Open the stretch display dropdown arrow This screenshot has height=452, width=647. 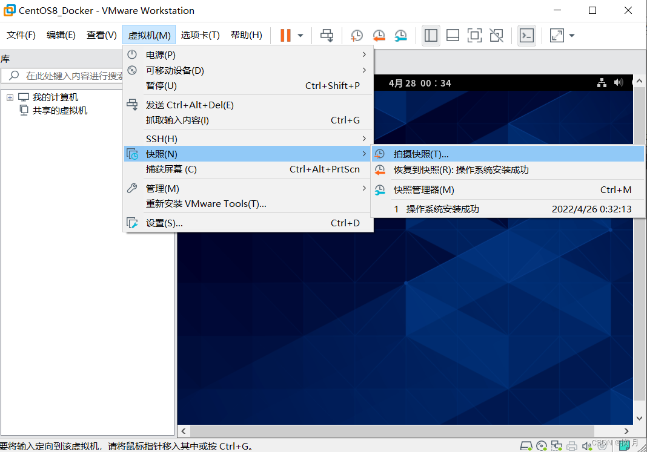572,36
